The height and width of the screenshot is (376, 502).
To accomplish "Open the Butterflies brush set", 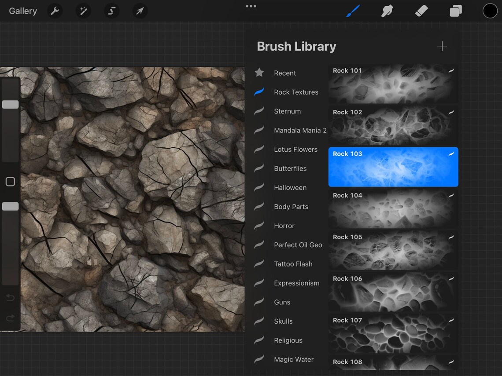I will point(290,168).
